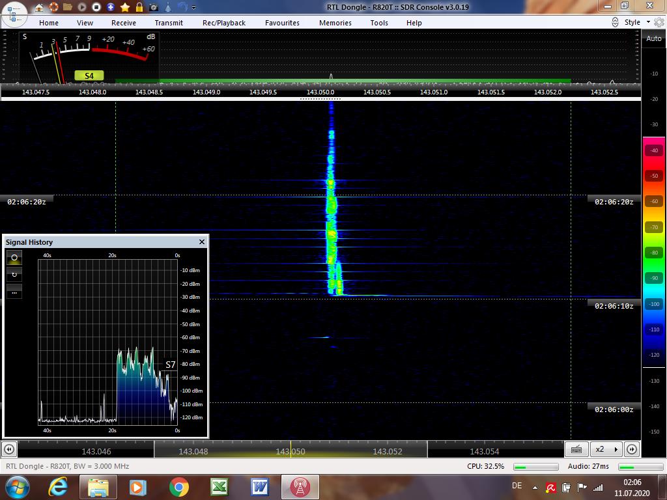667x500 pixels.
Task: Open Internet Explorer from taskbar
Action: click(58, 487)
